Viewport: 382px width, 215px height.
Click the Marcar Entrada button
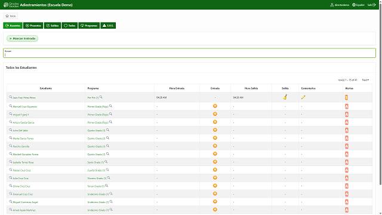pyautogui.click(x=23, y=38)
